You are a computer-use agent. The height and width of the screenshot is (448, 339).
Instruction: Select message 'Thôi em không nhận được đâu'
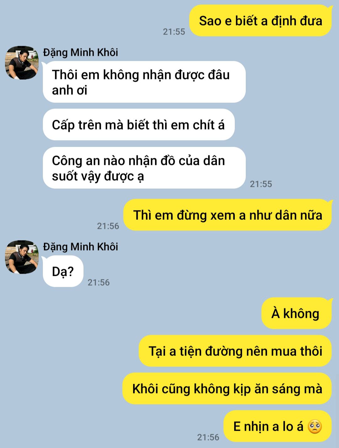144,82
